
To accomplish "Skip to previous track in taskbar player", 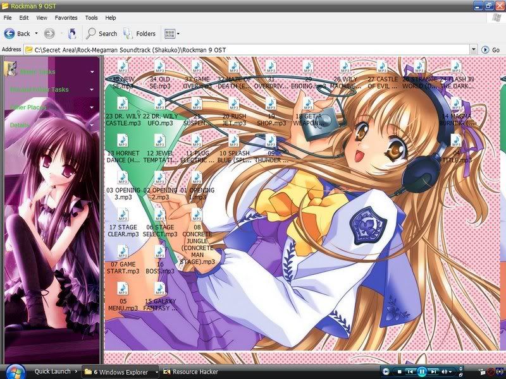I will point(410,372).
